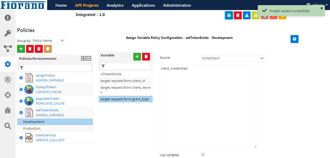Expand the assignToken policy node
Screen dimensions: 330x158
[21, 78]
